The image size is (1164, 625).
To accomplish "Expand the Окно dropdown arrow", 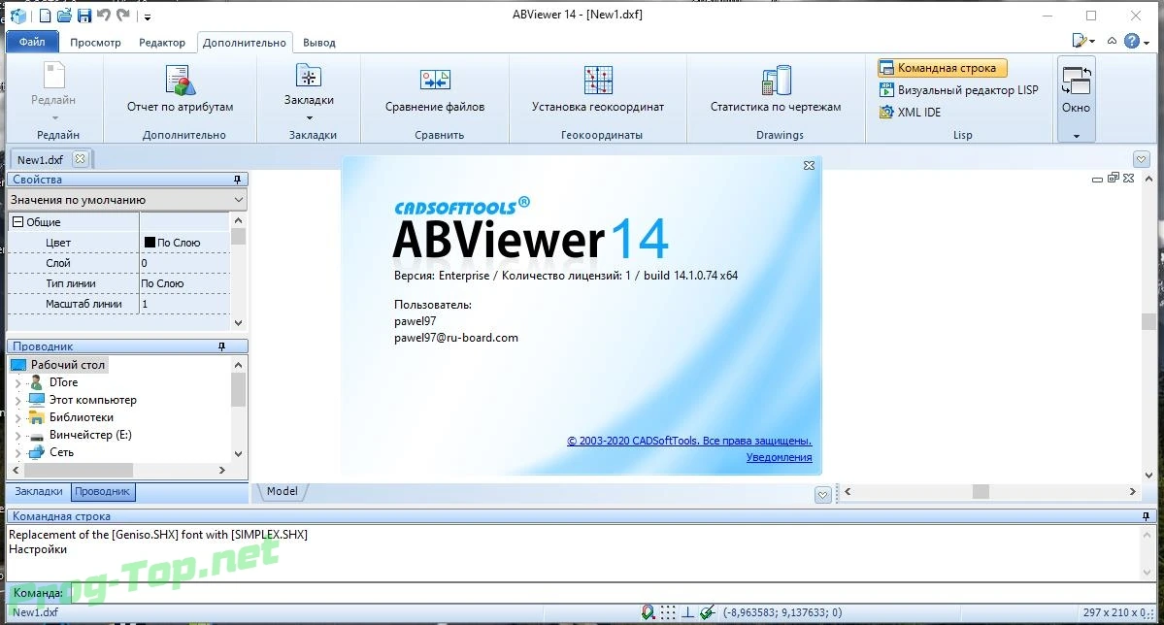I will [x=1077, y=136].
